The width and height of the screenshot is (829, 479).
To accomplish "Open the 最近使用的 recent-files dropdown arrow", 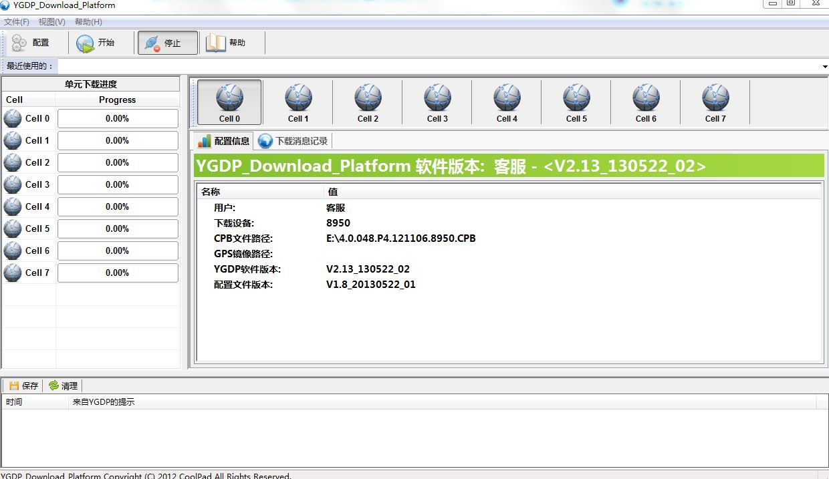I will click(823, 66).
